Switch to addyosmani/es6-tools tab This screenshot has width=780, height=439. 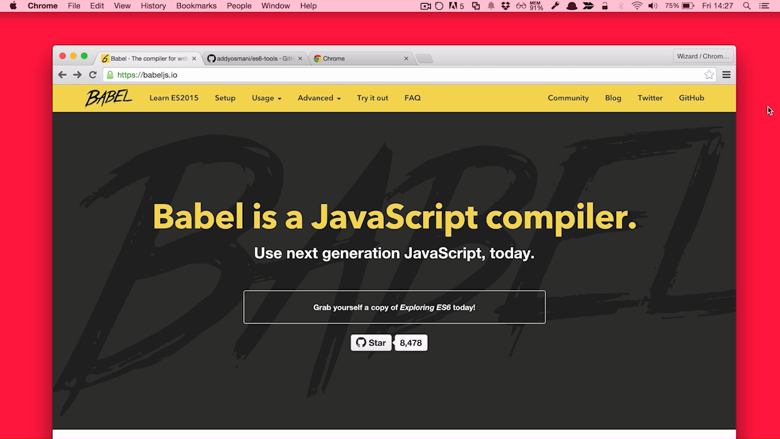[x=253, y=59]
